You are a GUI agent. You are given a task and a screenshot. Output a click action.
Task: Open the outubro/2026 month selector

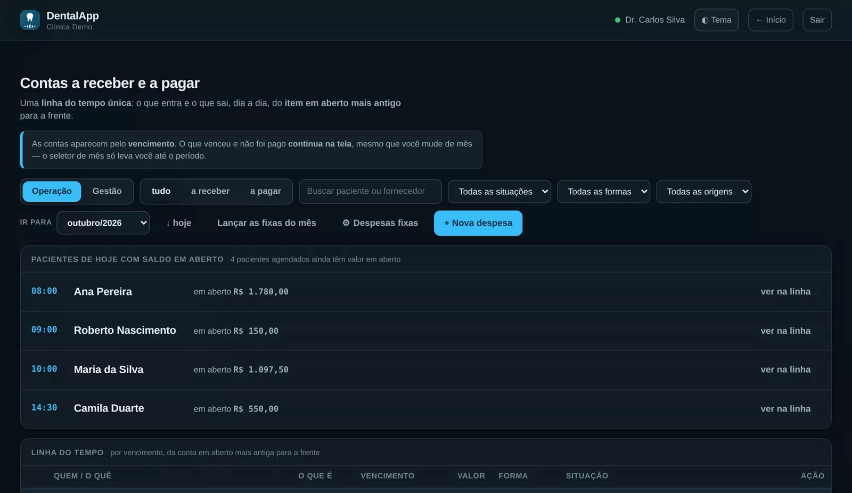[x=103, y=223]
